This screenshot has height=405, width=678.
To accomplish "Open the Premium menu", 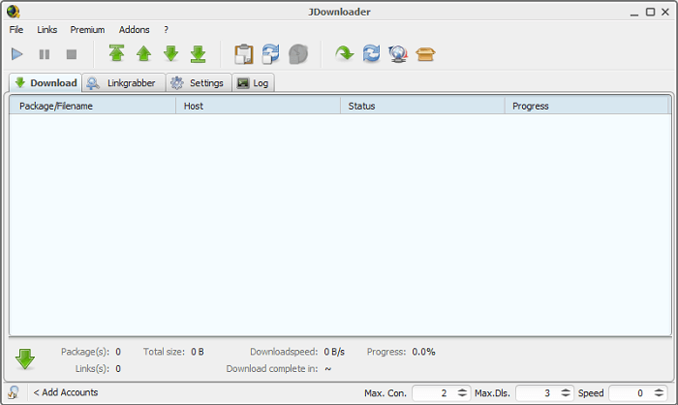I will (x=87, y=30).
